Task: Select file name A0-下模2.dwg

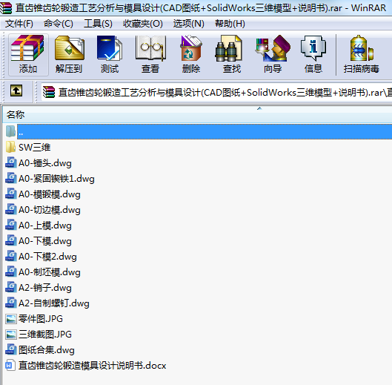Action: pyautogui.click(x=47, y=257)
